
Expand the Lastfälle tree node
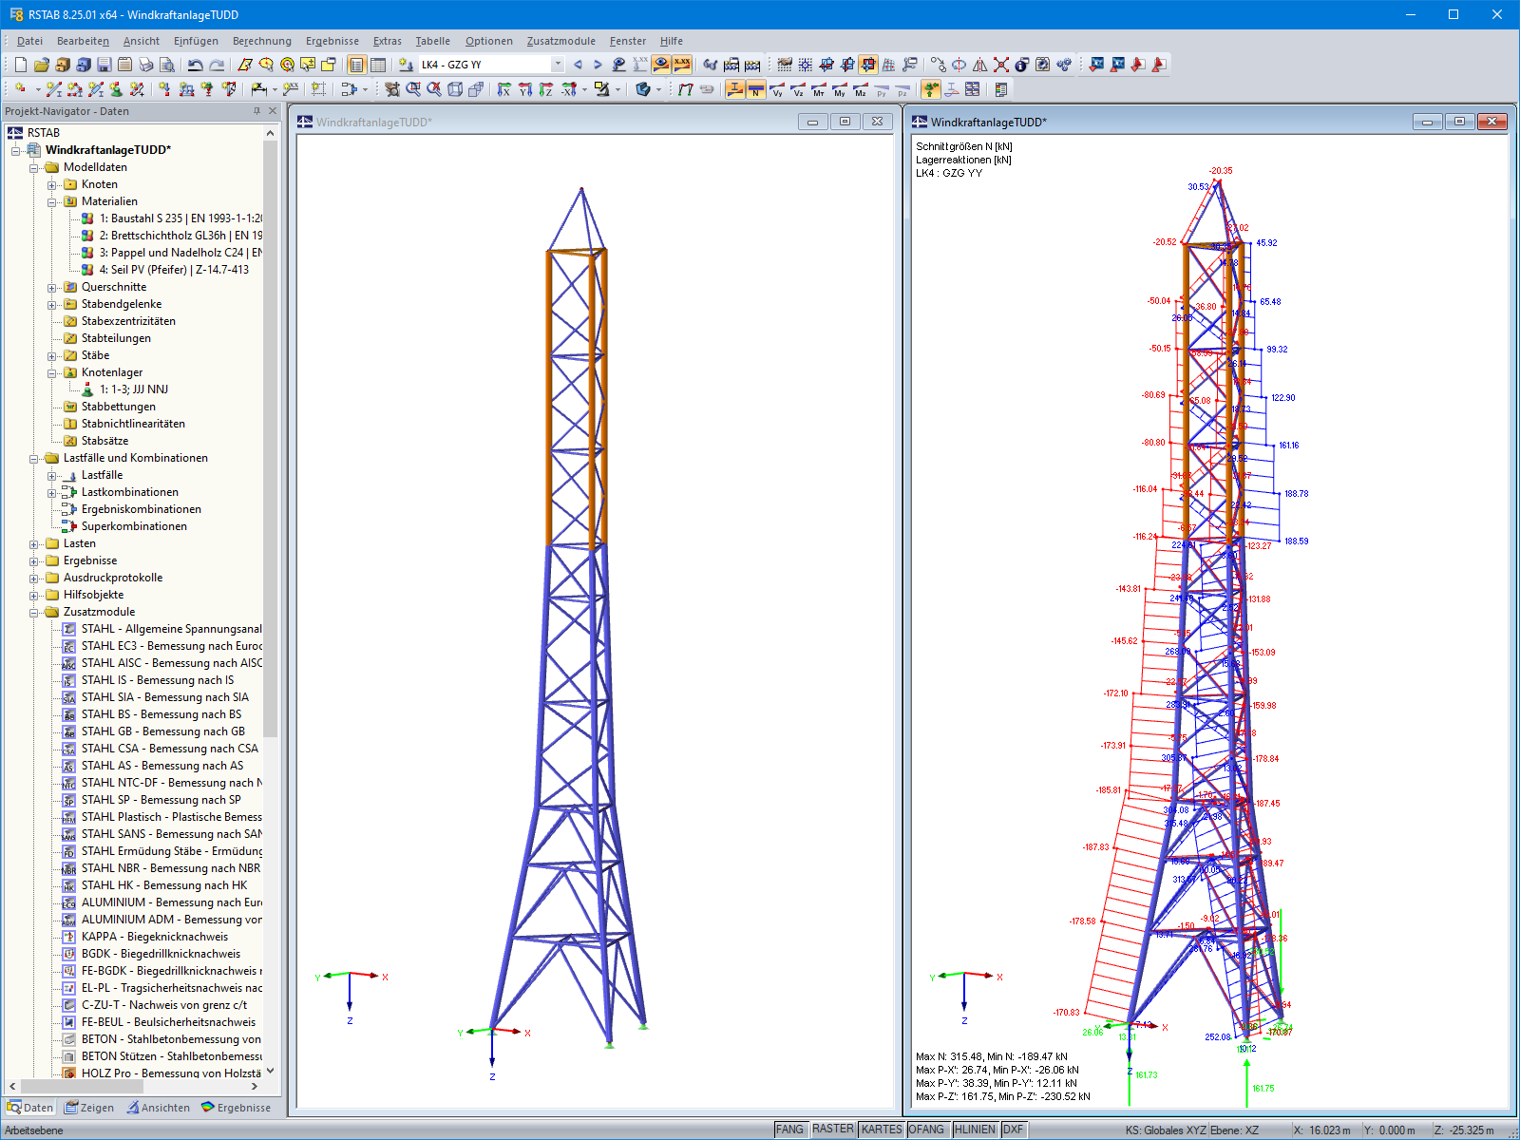52,476
